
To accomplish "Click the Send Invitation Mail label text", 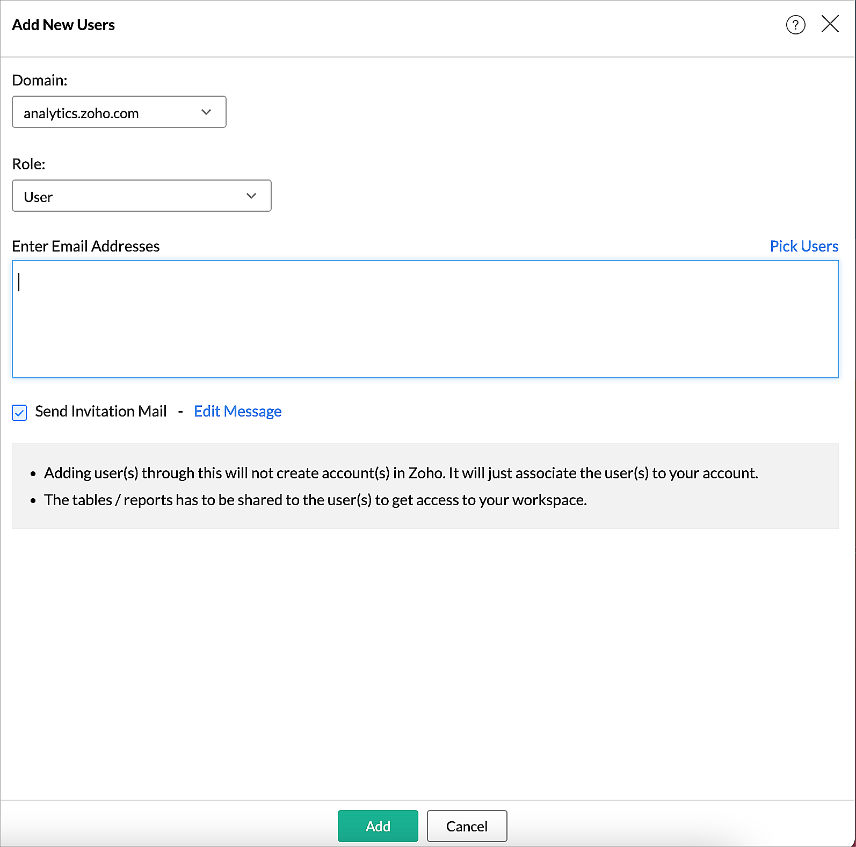I will (x=101, y=412).
